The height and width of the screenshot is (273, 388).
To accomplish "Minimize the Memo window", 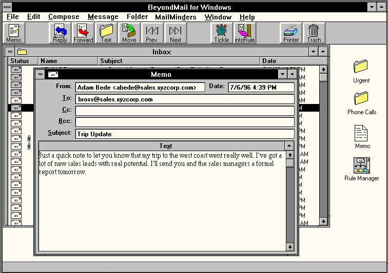I will (x=283, y=74).
